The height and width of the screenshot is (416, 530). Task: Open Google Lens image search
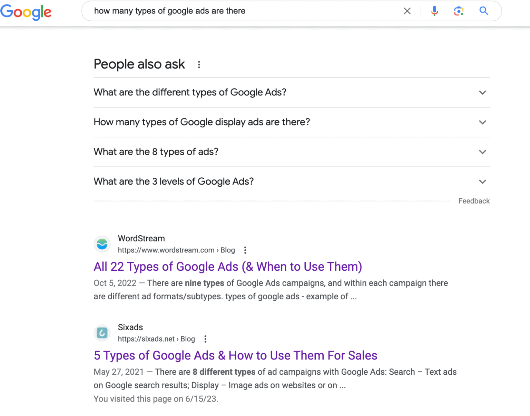[459, 11]
